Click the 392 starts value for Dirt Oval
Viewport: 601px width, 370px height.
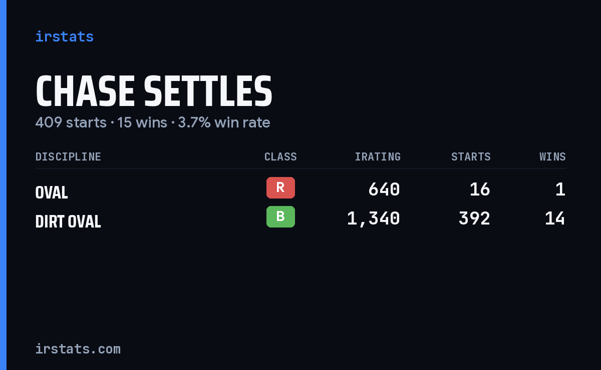tap(474, 218)
